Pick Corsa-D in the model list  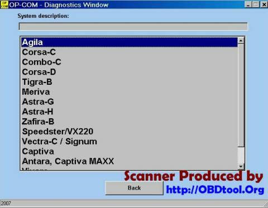130,72
